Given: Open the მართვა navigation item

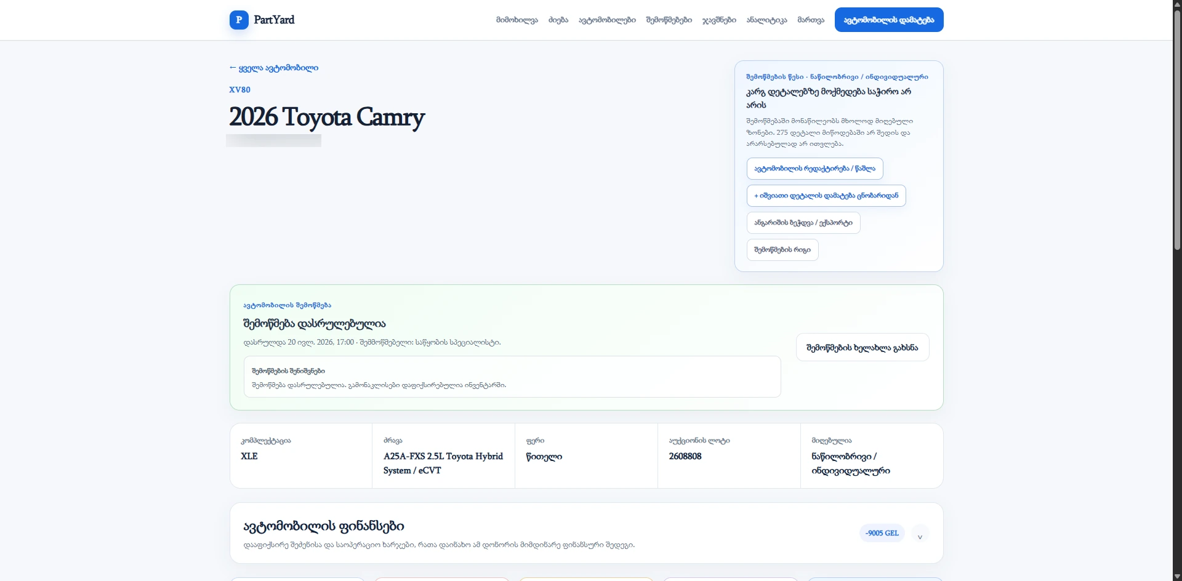Looking at the screenshot, I should 811,20.
